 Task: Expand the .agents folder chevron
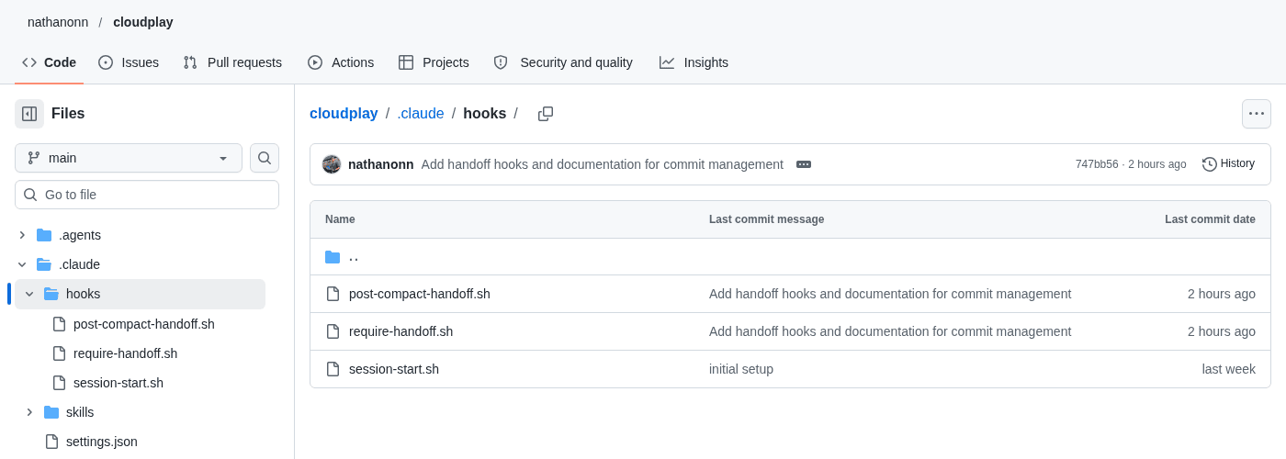pyautogui.click(x=22, y=235)
